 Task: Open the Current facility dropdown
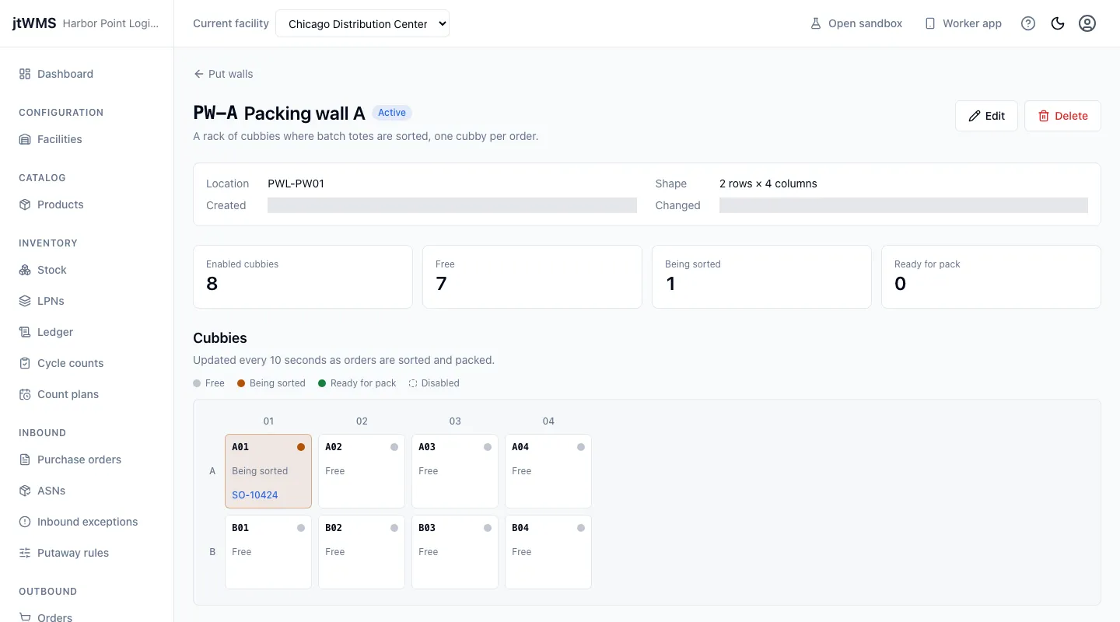coord(362,23)
